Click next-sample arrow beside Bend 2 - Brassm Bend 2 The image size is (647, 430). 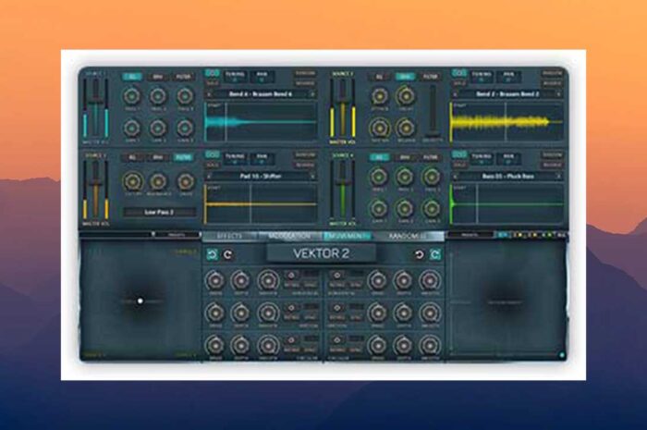point(559,94)
